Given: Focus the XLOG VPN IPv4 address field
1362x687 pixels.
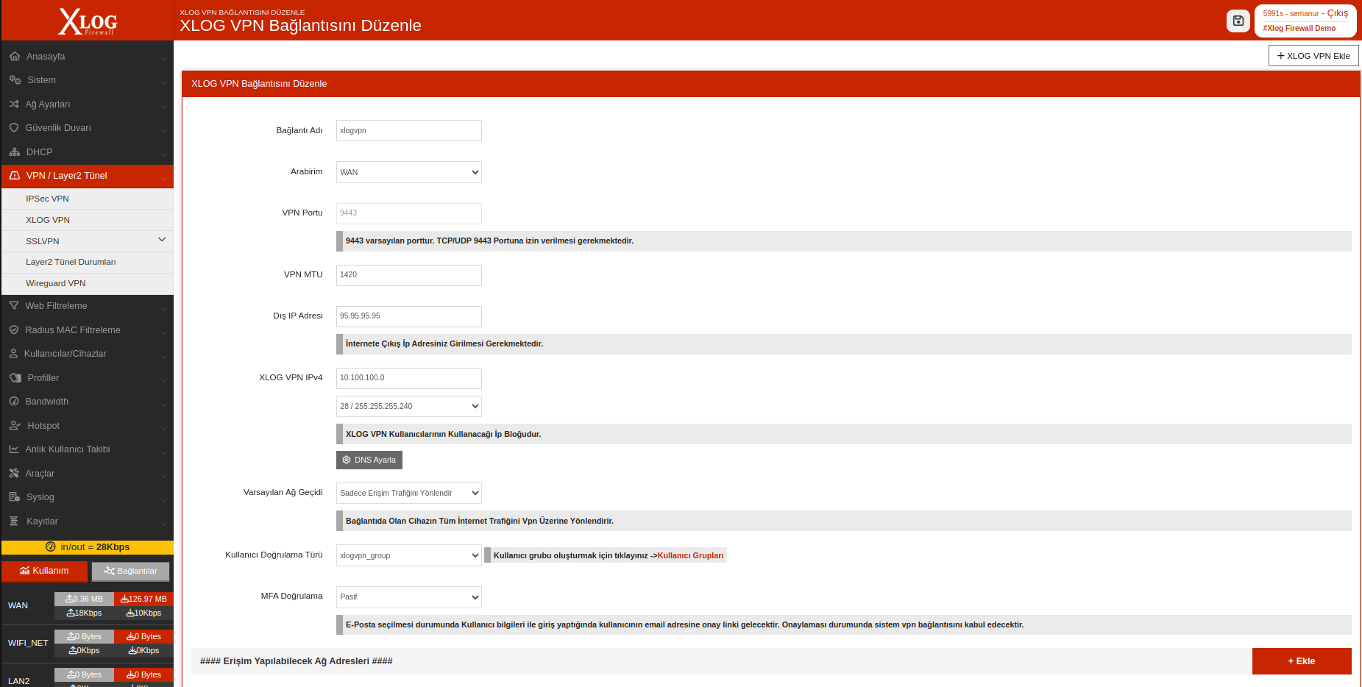Looking at the screenshot, I should pos(409,378).
